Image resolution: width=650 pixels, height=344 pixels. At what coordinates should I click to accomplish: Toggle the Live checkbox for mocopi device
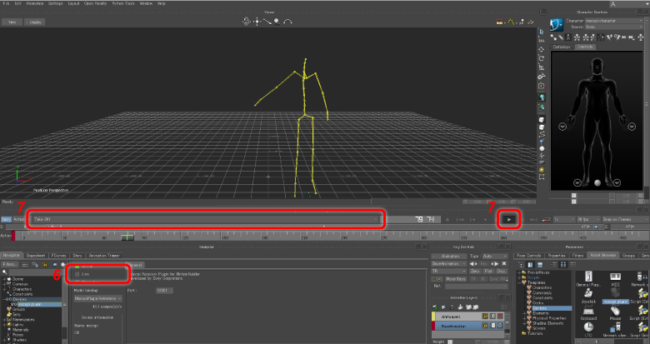pos(78,273)
